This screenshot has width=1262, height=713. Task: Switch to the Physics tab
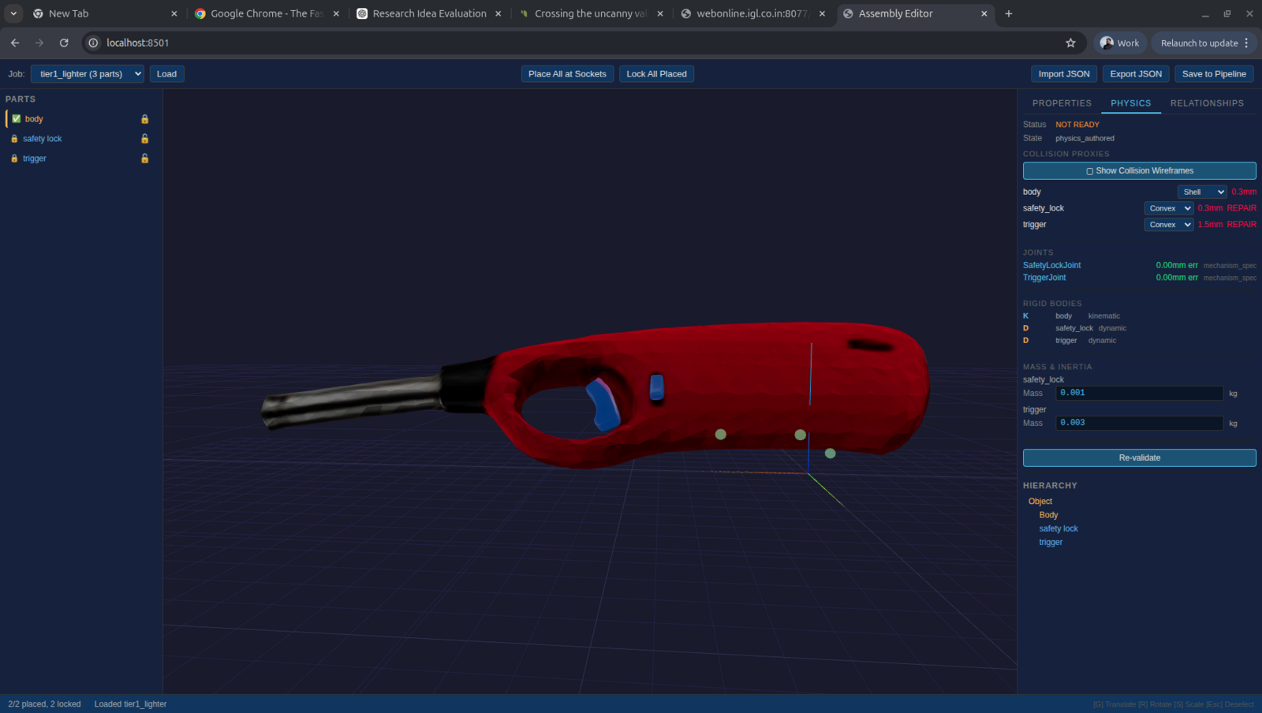(x=1131, y=103)
